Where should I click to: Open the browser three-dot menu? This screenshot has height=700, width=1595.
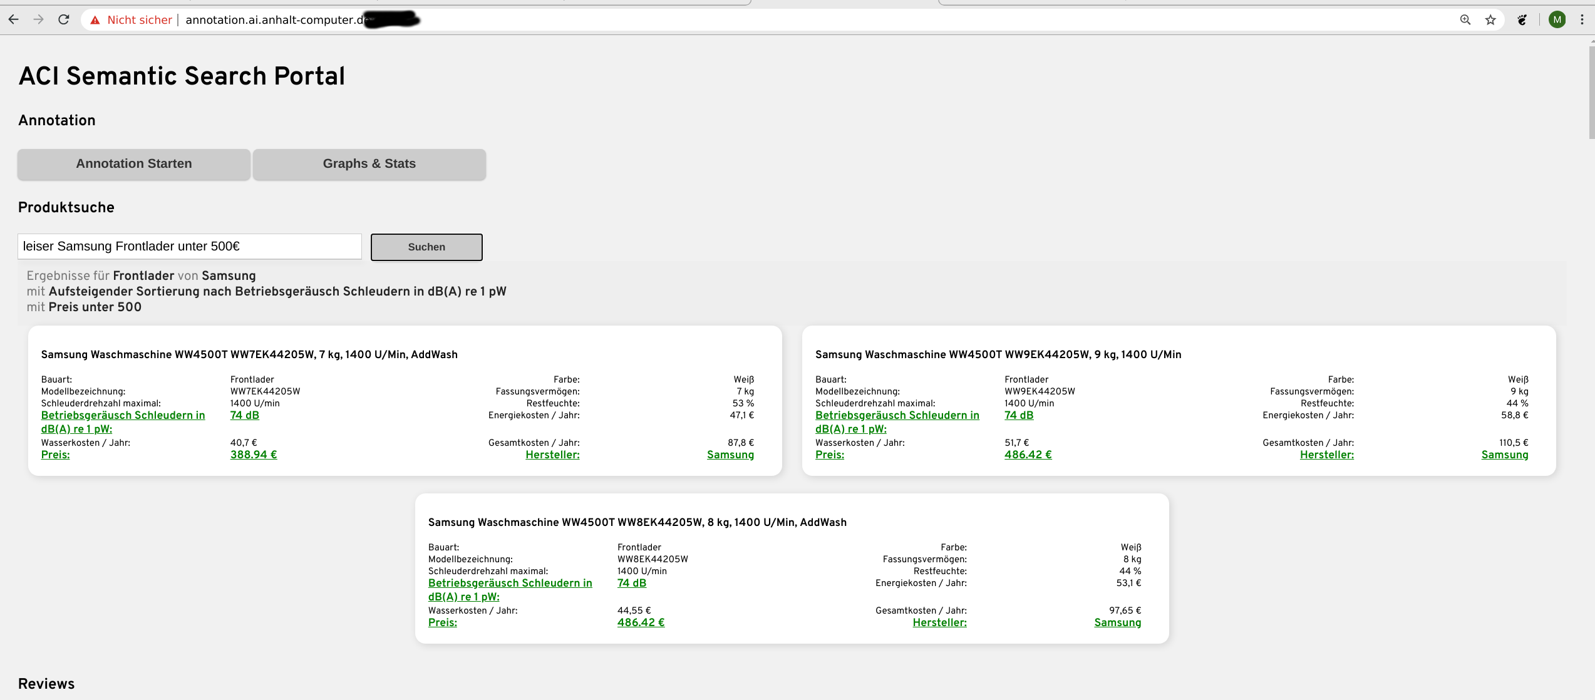point(1582,20)
